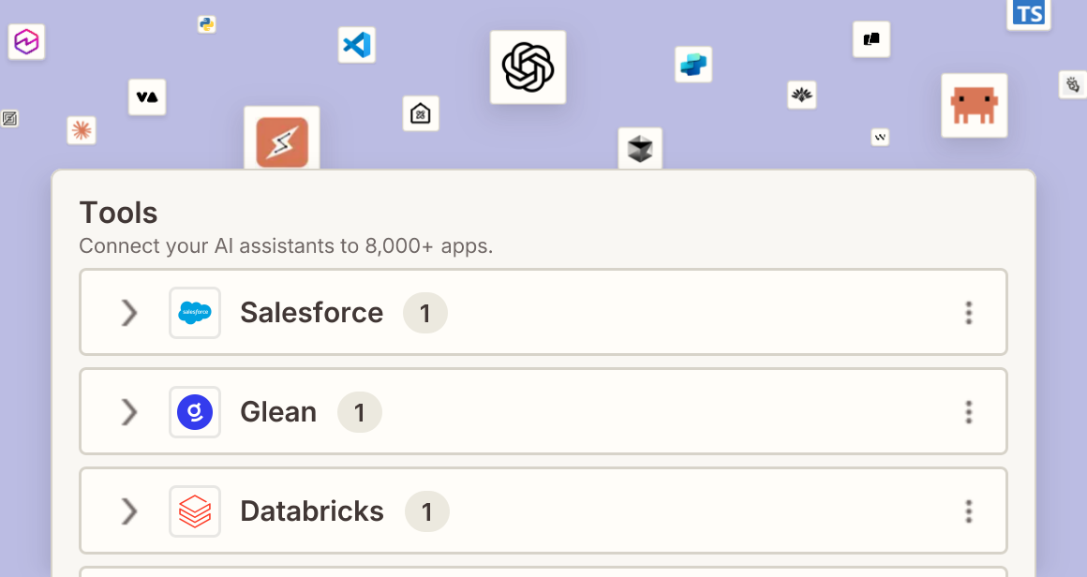Click the Python logo tile
Screen dimensions: 1087x577
click(x=206, y=24)
